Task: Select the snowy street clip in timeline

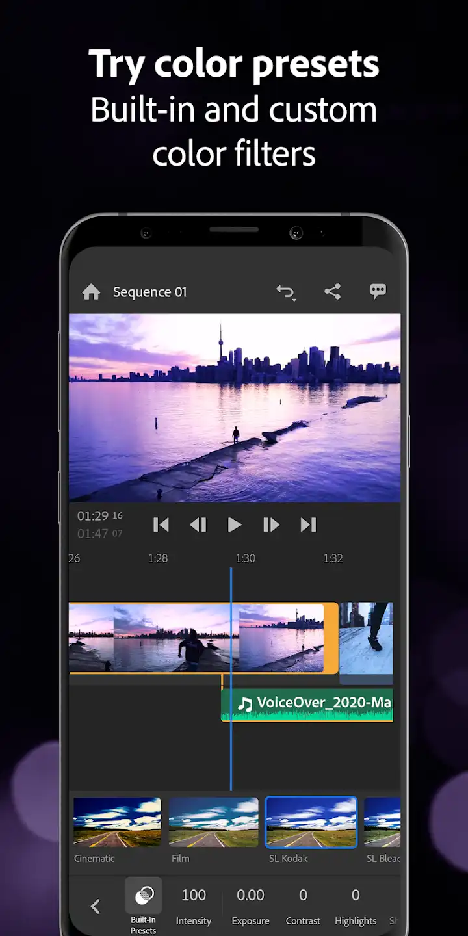Action: point(366,639)
